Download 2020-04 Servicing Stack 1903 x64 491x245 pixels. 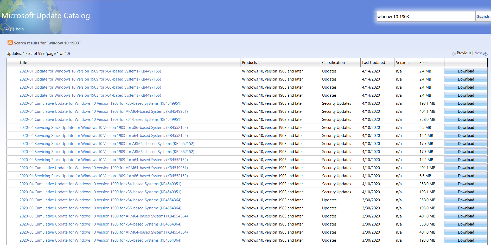[466, 136]
